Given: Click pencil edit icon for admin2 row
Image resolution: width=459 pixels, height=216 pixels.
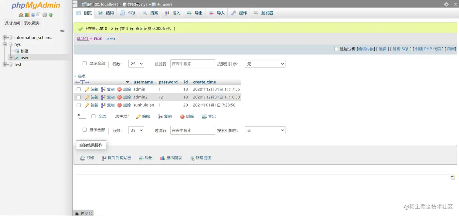Looking at the screenshot, I should coord(87,97).
